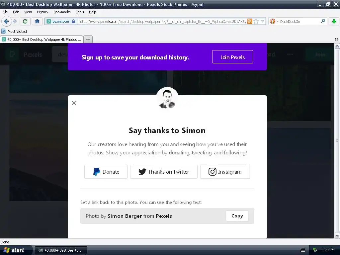Click Thanks on Twitter button
The width and height of the screenshot is (340, 255).
(x=164, y=172)
